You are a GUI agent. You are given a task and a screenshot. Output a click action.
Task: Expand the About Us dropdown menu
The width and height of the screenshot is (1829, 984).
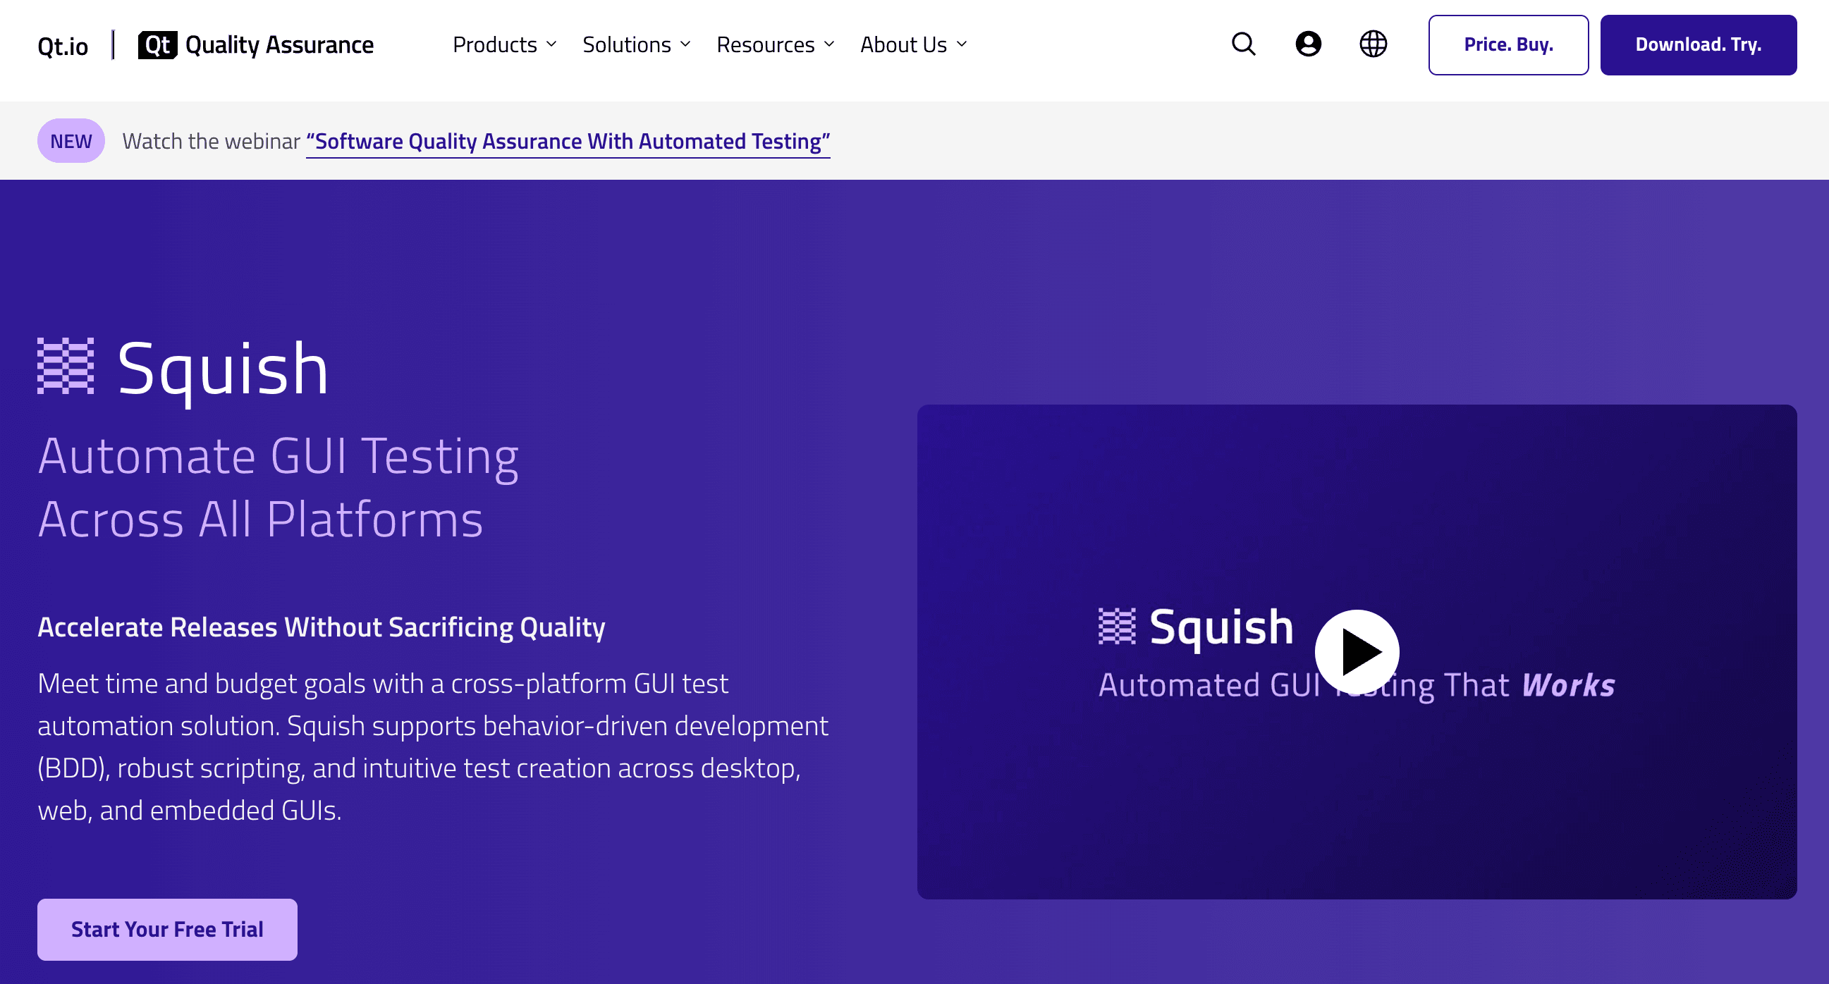pos(914,44)
